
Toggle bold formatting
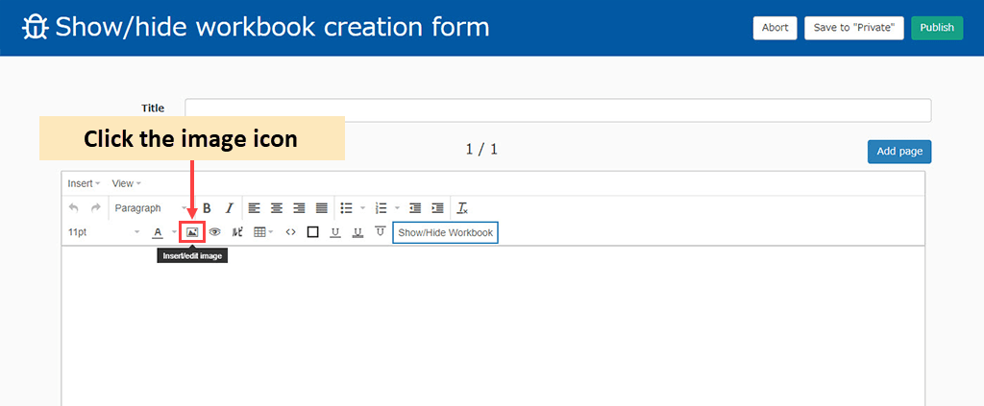(207, 208)
